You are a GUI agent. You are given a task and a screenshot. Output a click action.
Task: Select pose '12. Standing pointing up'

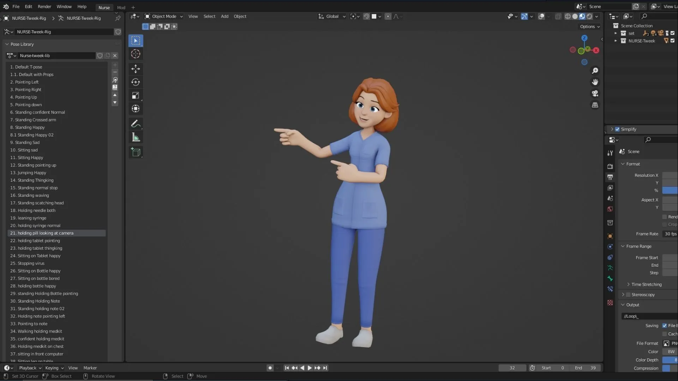(33, 165)
